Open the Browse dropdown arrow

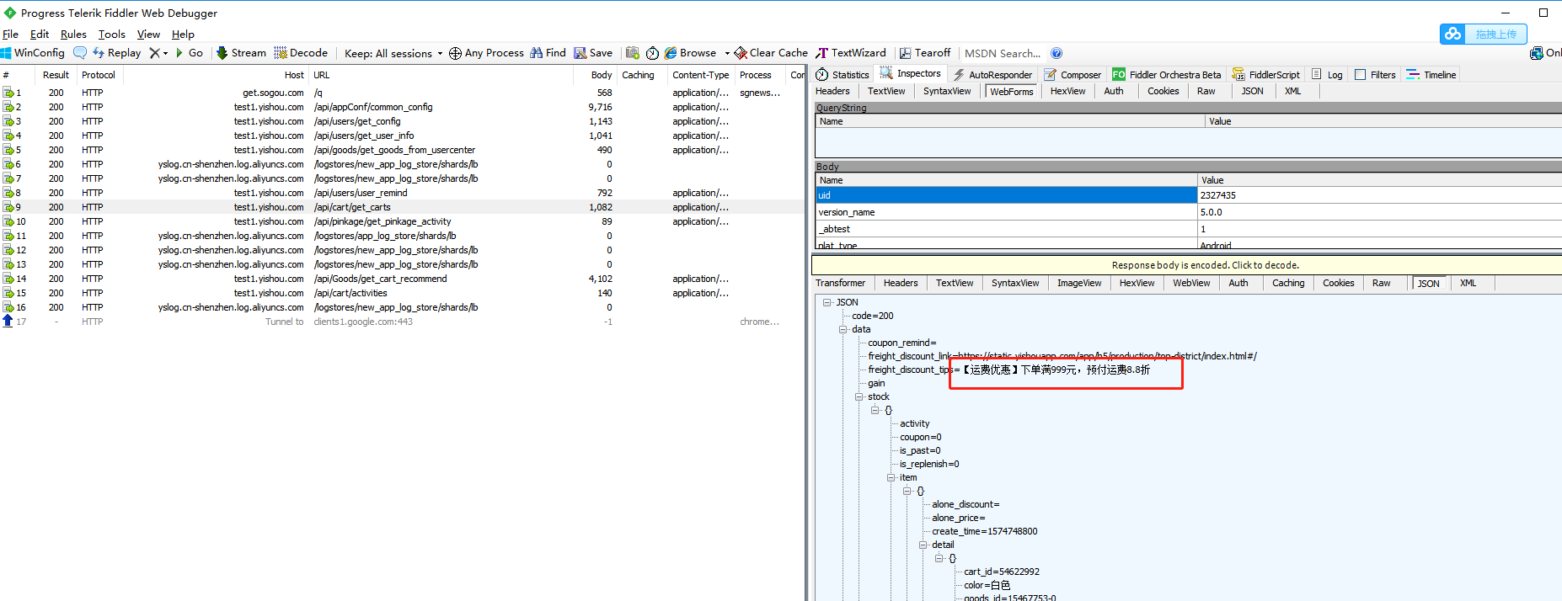(x=727, y=53)
